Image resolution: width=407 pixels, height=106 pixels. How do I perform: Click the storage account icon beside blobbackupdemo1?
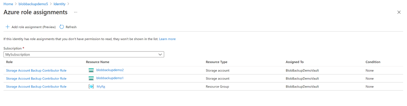[91, 78]
